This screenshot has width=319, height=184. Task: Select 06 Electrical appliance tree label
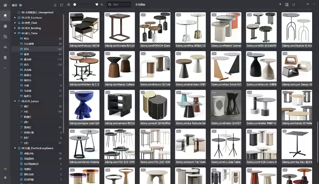pos(38,148)
